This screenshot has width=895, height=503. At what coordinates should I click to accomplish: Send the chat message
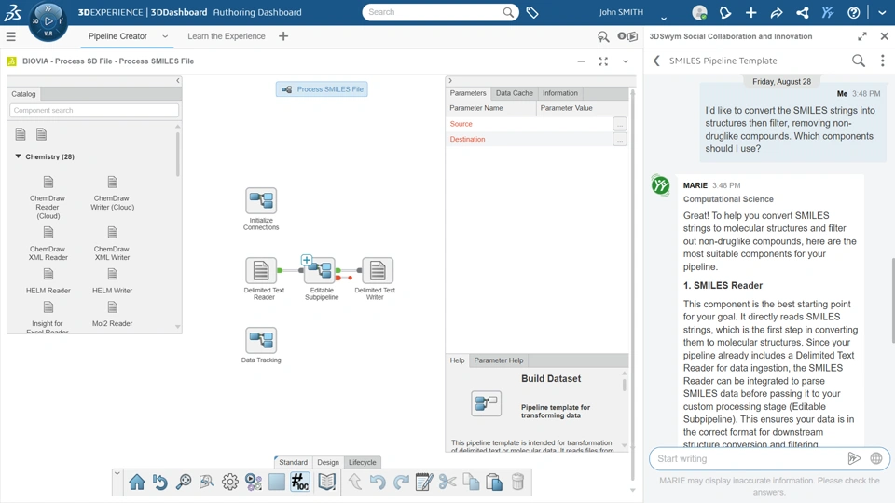(854, 458)
